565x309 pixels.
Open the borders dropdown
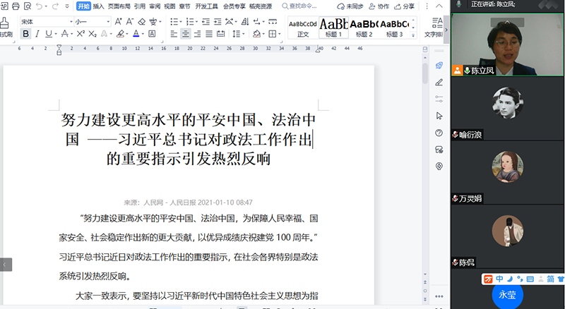280,34
